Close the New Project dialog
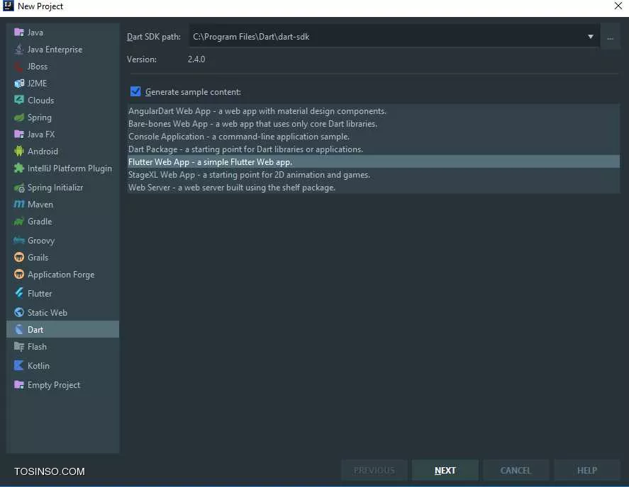 (x=618, y=6)
